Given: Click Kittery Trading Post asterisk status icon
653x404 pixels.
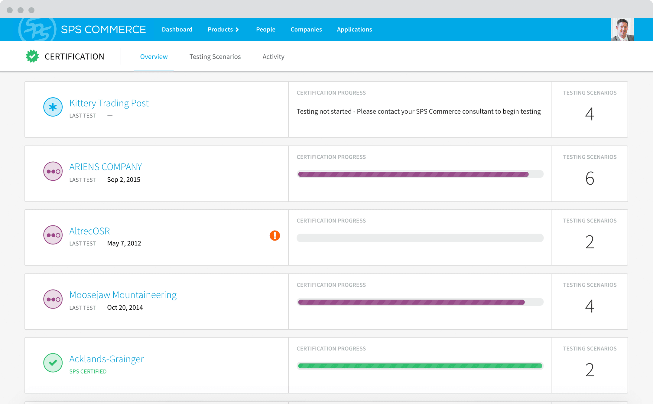Looking at the screenshot, I should tap(53, 107).
